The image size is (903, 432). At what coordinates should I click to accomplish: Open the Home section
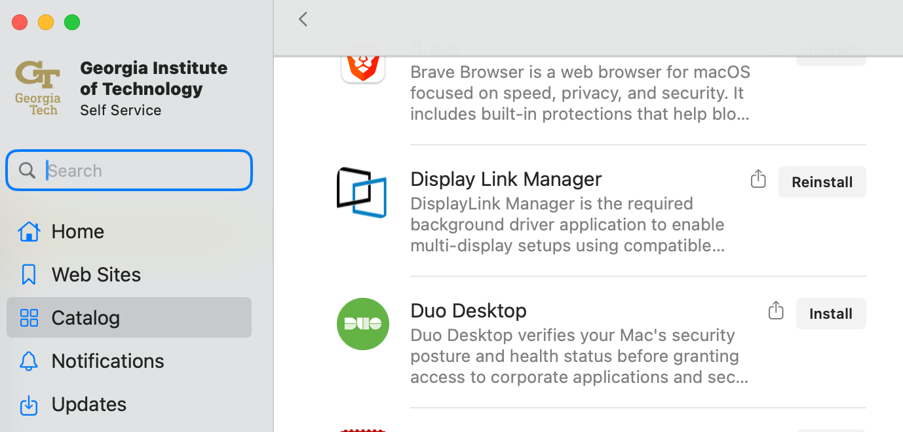[129, 231]
